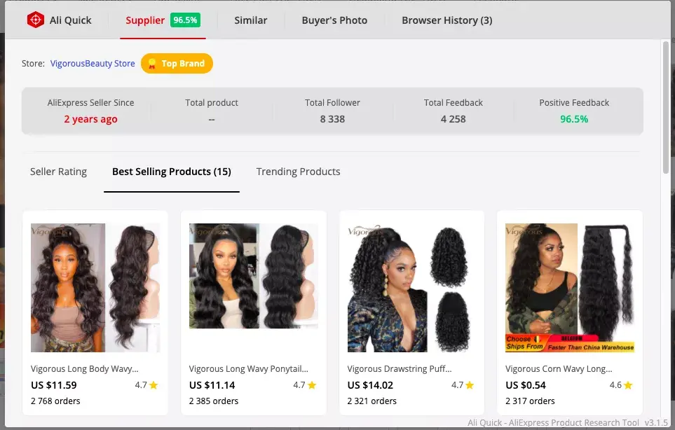Switch to the Similar tab
Screen dimensions: 675x430
click(250, 20)
